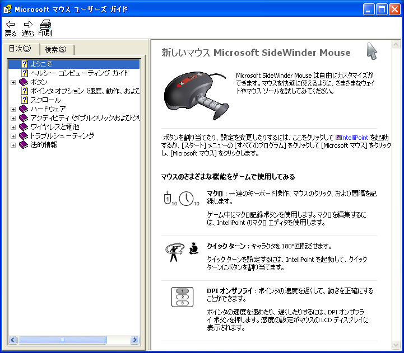Open the IntelliPoint link
404x353 pixels.
point(354,138)
